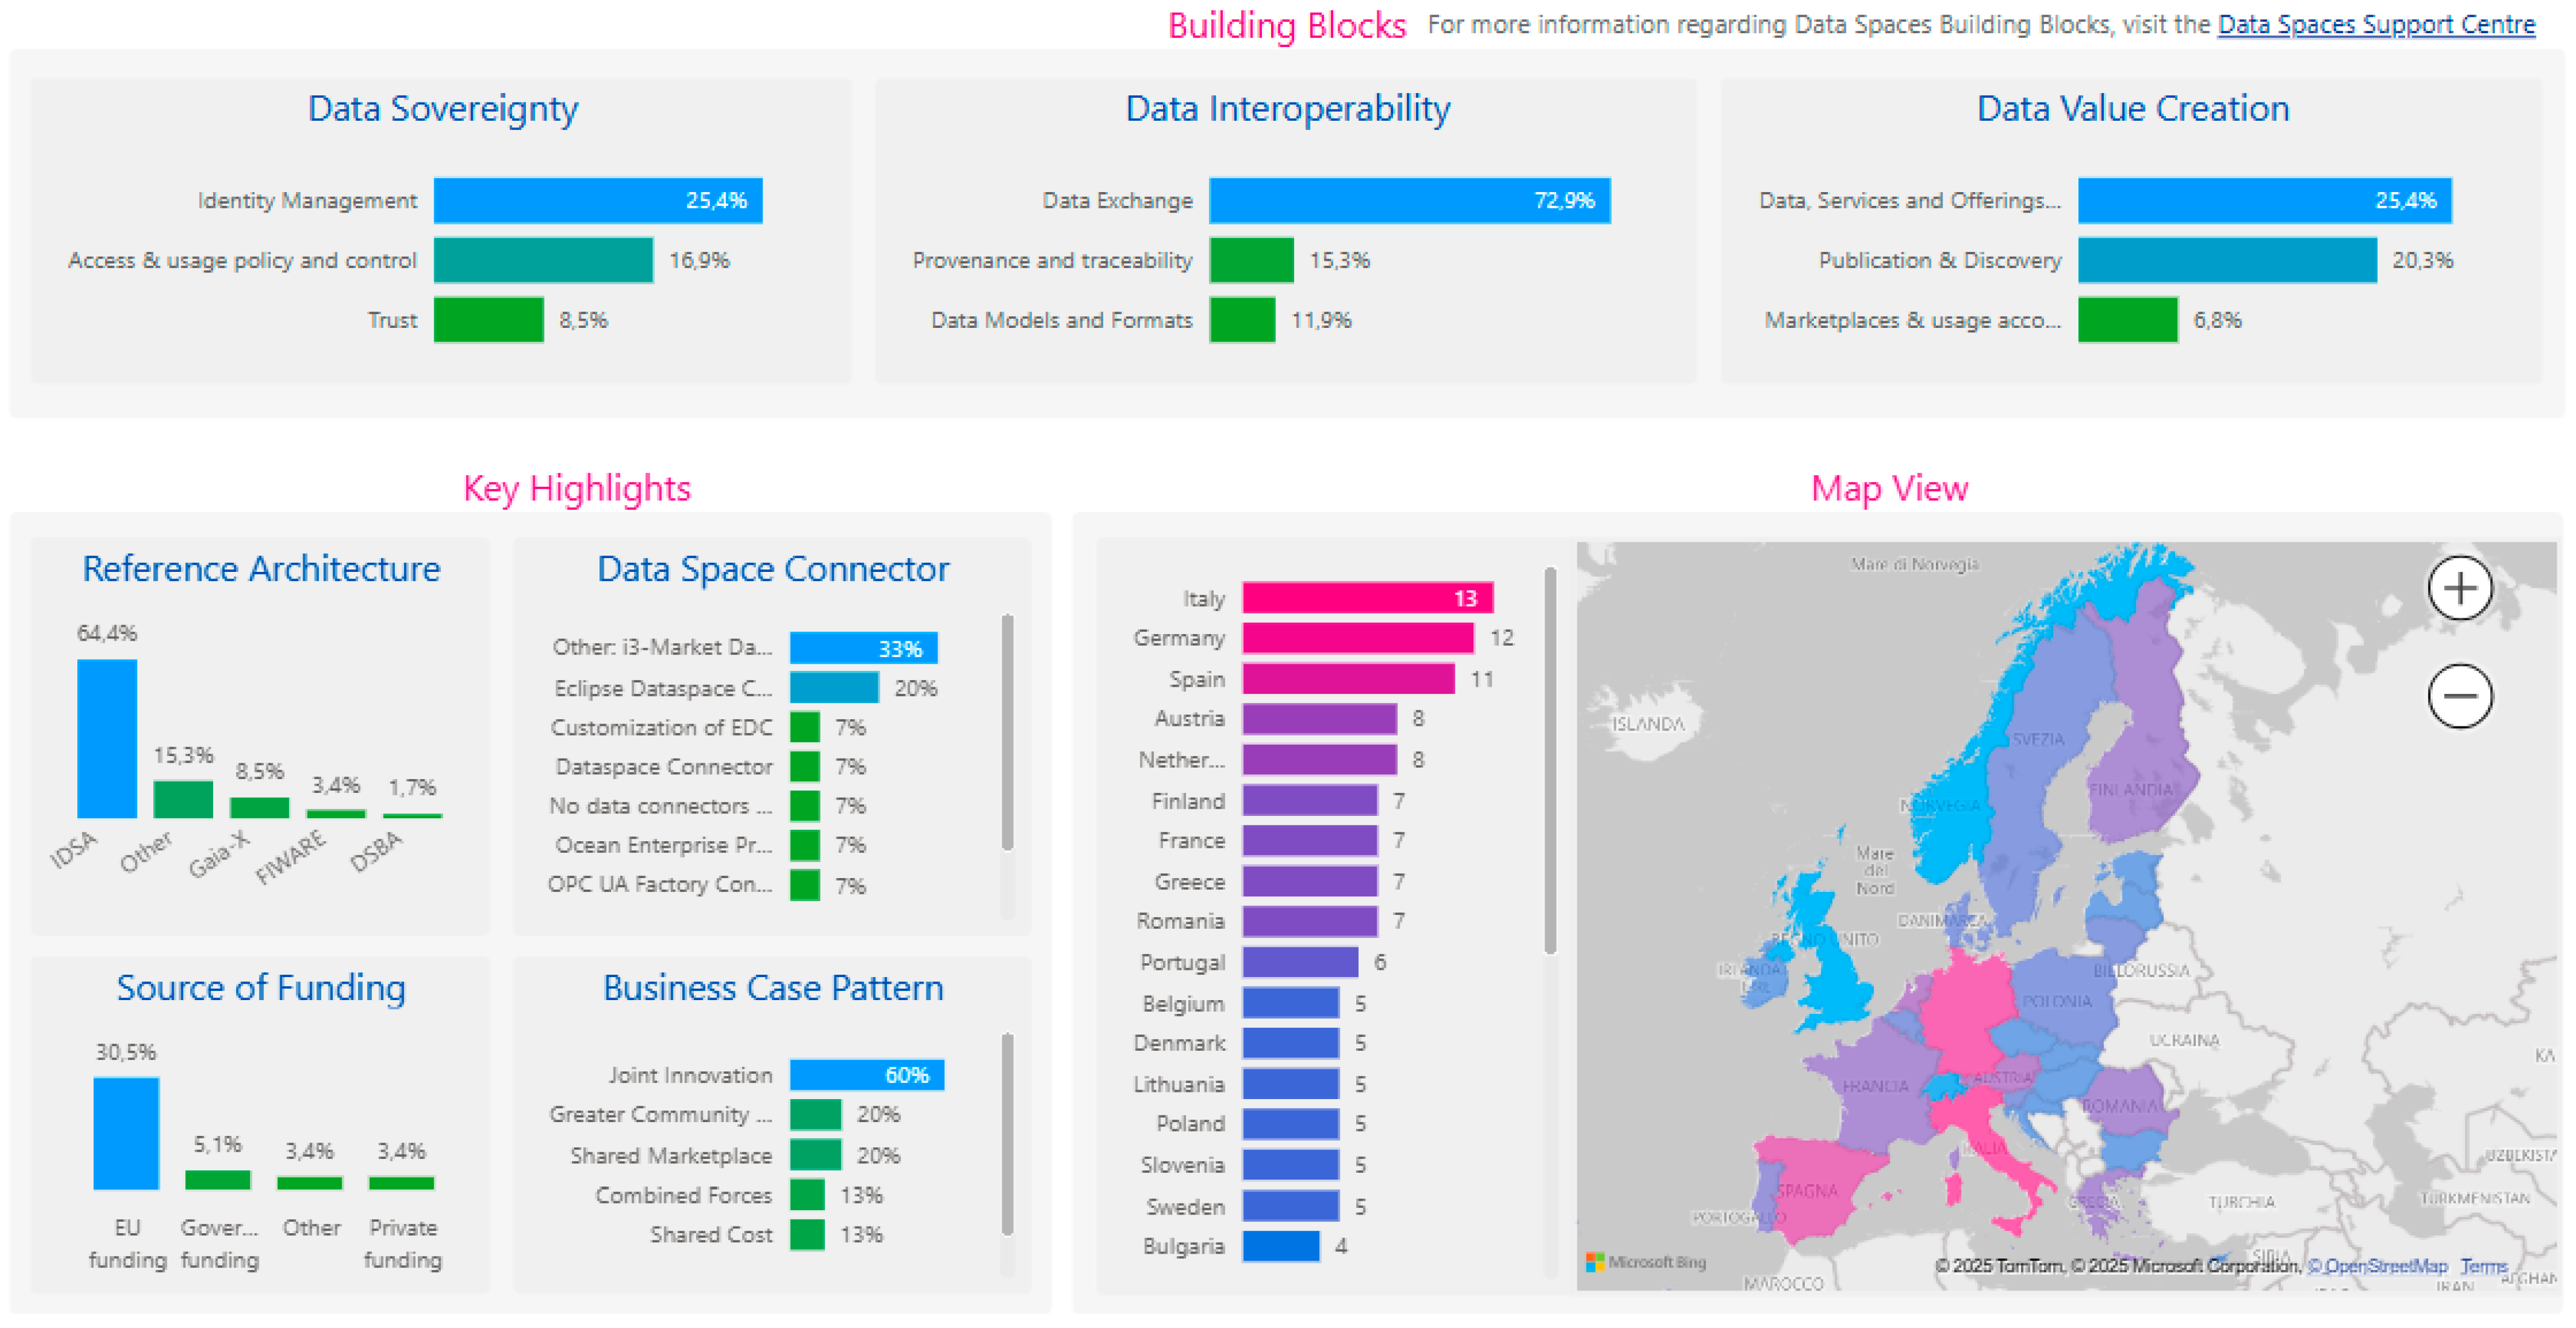Viewport: 2576px width, 1328px height.
Task: Zoom out the map with minus button
Action: (x=2460, y=696)
